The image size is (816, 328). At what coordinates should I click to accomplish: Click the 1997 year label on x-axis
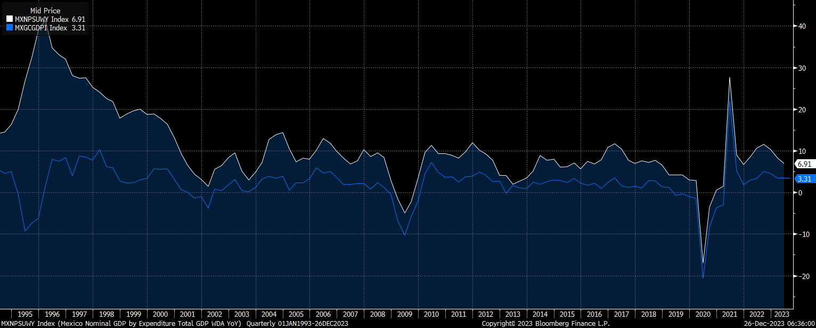[79, 314]
